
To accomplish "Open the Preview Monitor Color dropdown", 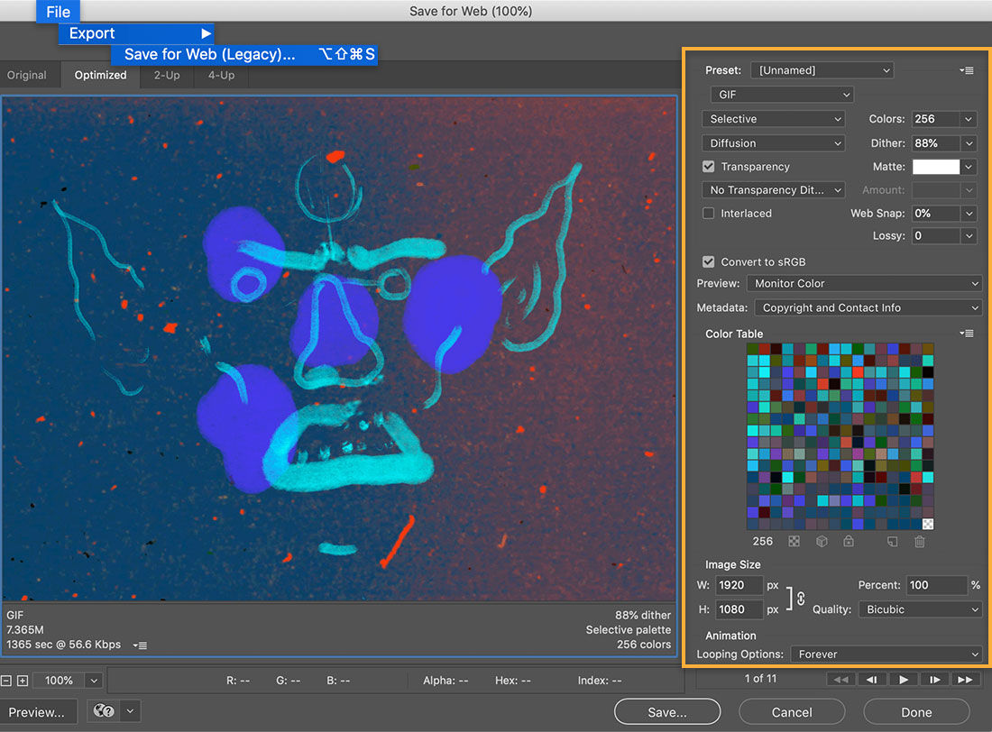I will point(864,283).
